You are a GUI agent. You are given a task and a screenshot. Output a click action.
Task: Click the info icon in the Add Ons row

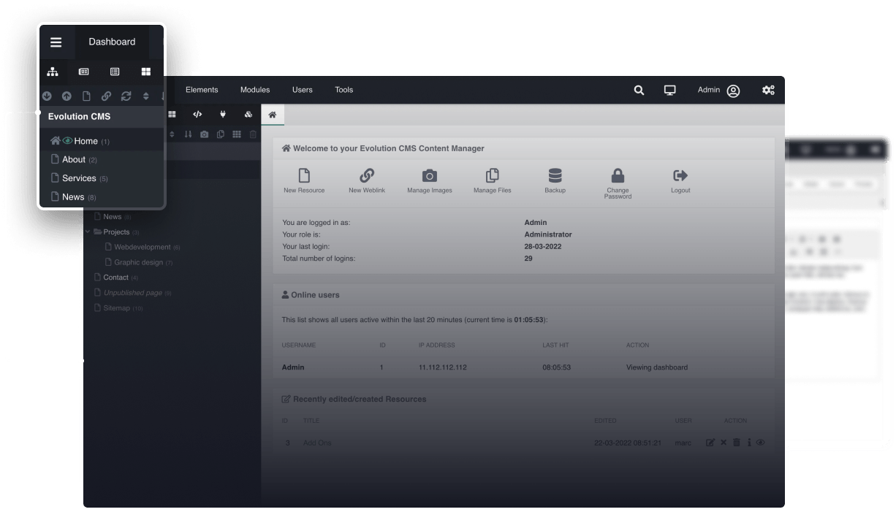coord(749,443)
